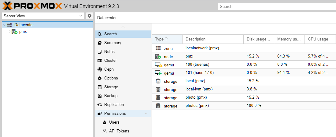The image size is (336, 137).
Task: Open the Server View dropdown
Action: point(43,16)
